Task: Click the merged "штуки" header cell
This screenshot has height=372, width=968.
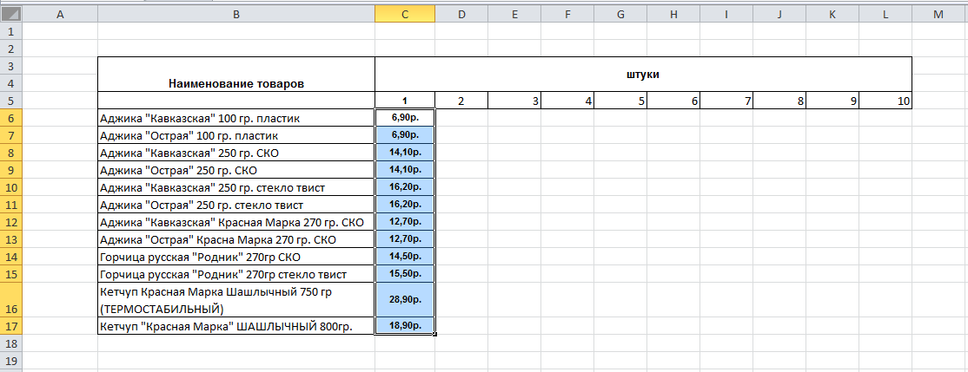Action: tap(644, 75)
